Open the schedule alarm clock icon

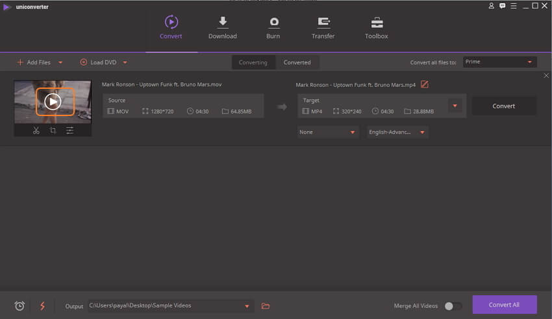(19, 306)
